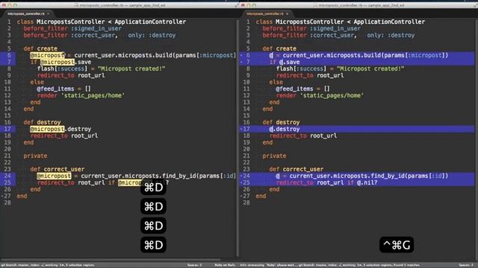This screenshot has height=268, width=478.
Task: Click 'else' keyword in left window line 10
Action: (x=37, y=82)
